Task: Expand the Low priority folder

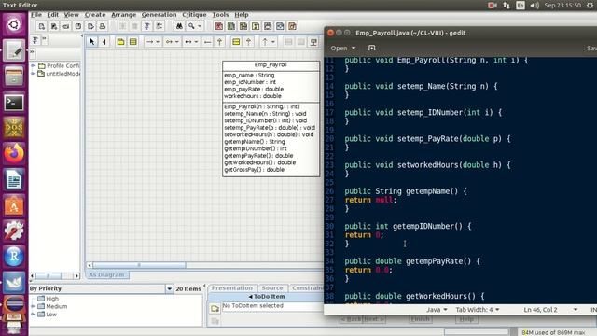Action: point(34,315)
